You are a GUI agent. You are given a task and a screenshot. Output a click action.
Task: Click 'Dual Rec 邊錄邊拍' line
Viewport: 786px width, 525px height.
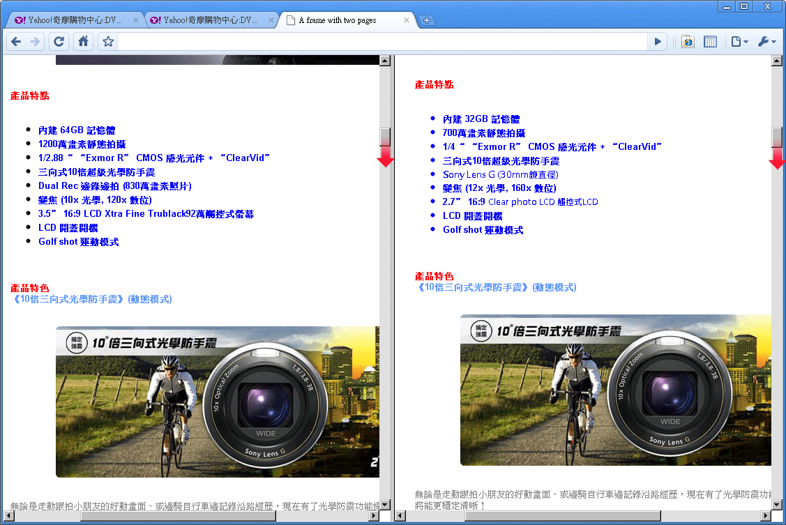tap(115, 186)
